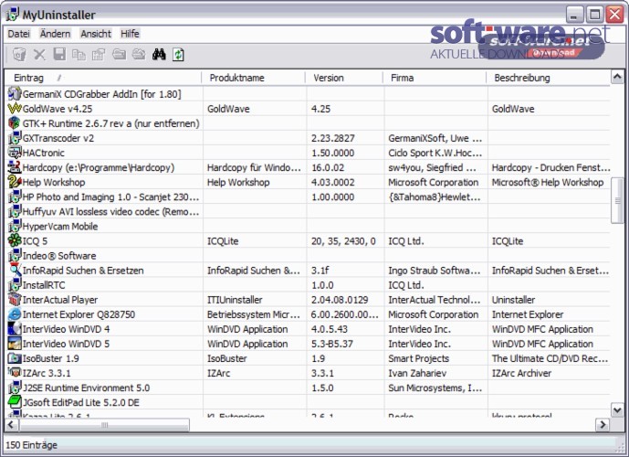The height and width of the screenshot is (457, 629).
Task: Select the Indeo® Software entry text
Action: tap(59, 256)
